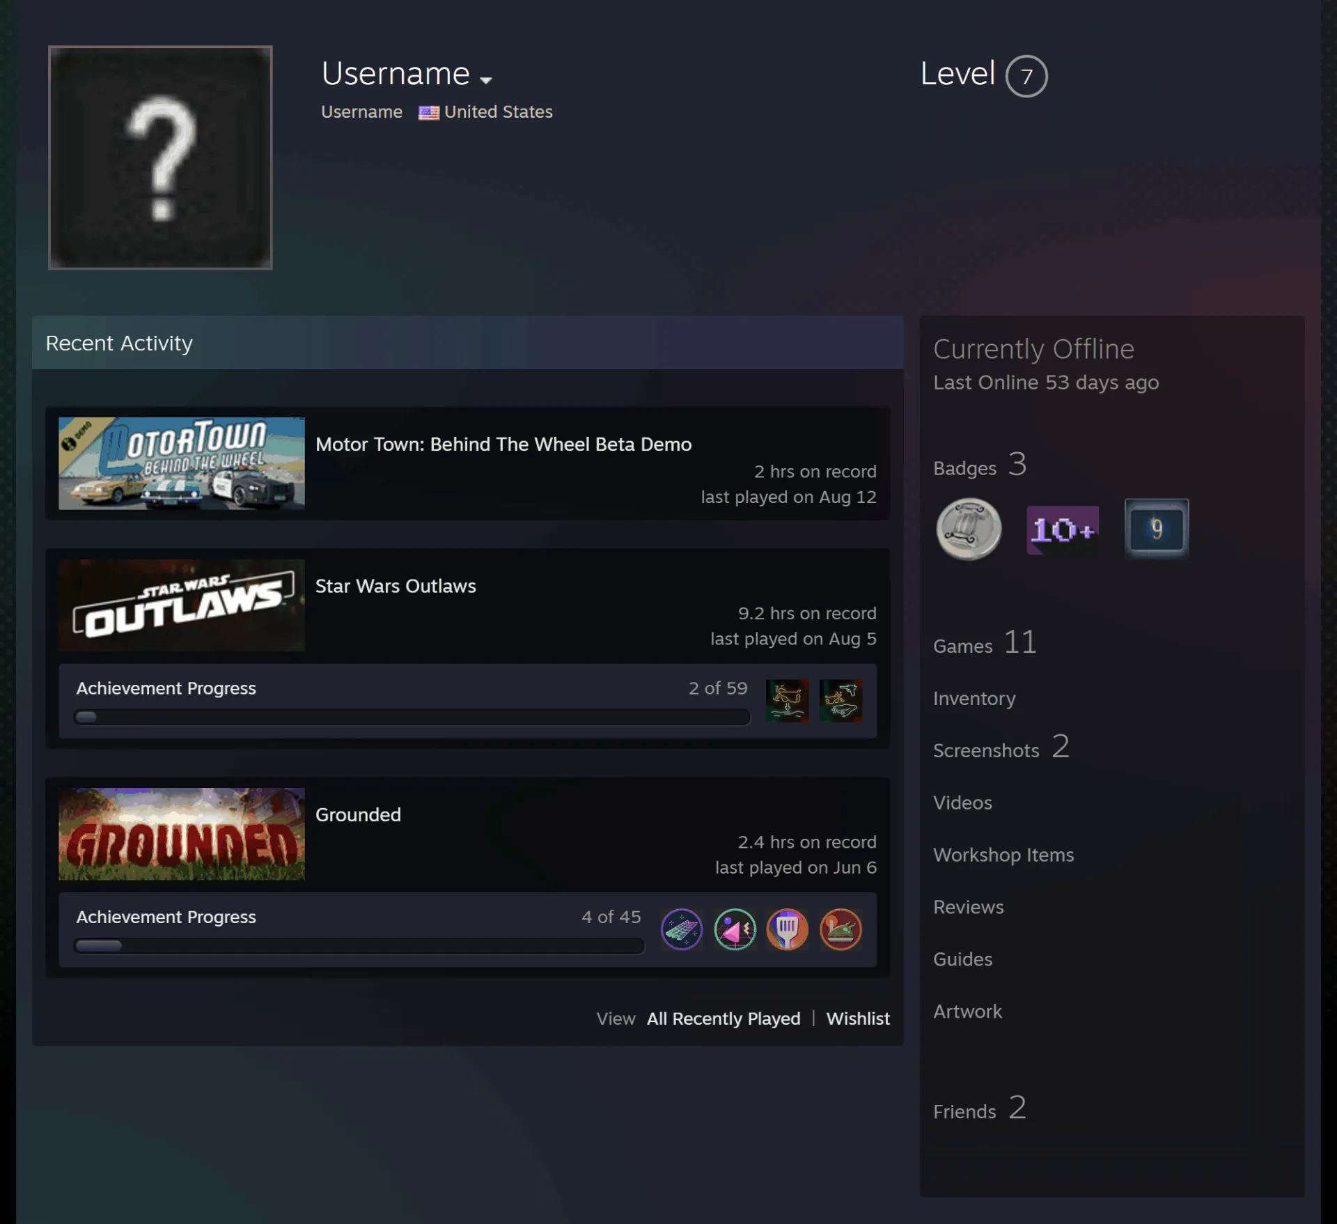The height and width of the screenshot is (1224, 1337).
Task: Click the 'Last Online 53 days ago' text
Action: pyautogui.click(x=1046, y=382)
